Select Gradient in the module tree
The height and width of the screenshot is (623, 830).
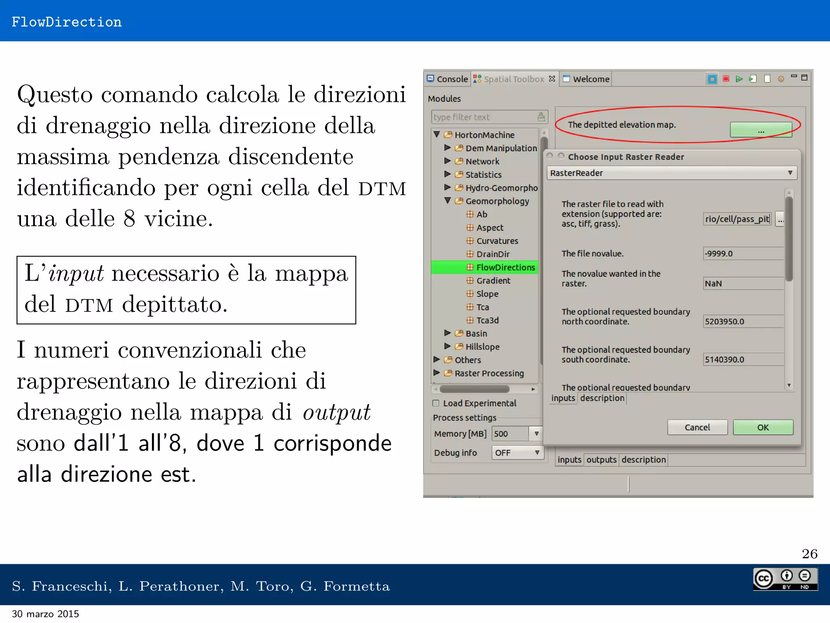pos(493,280)
